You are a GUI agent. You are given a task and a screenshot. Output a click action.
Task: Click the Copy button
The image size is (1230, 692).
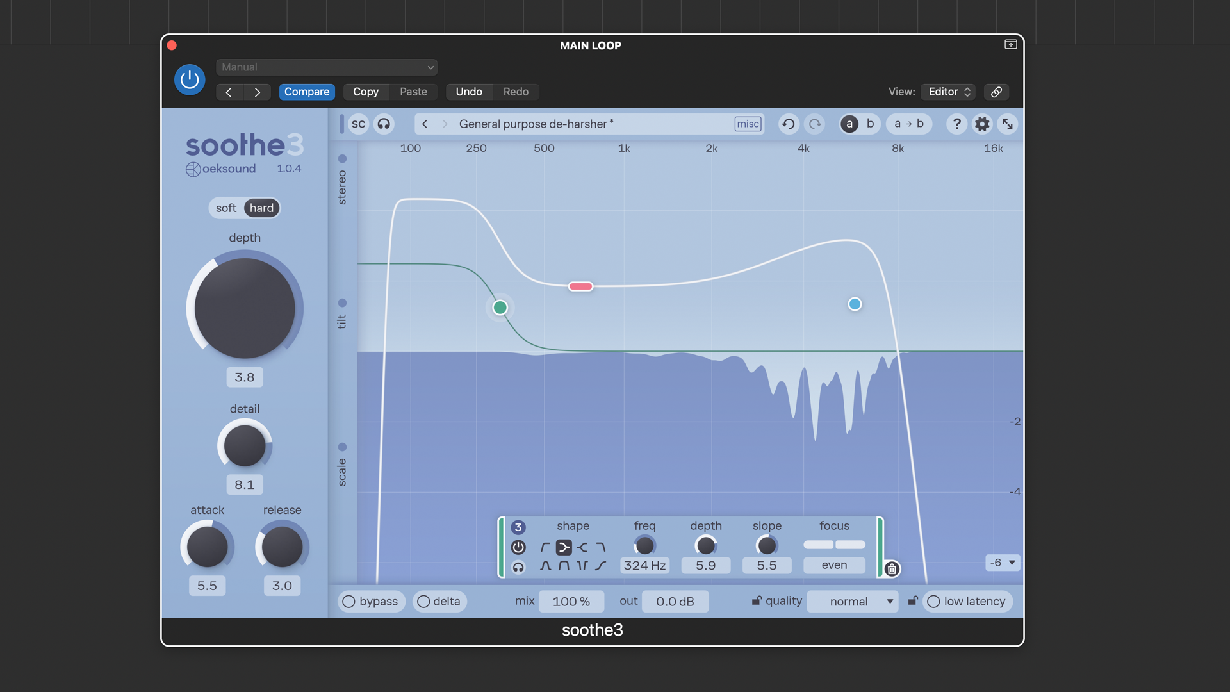(366, 92)
